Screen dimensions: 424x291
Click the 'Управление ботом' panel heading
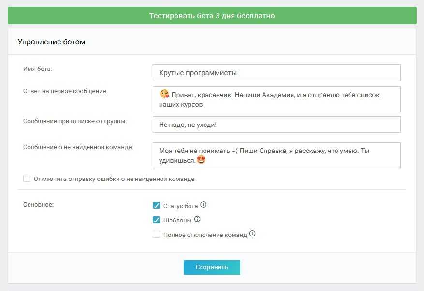52,42
